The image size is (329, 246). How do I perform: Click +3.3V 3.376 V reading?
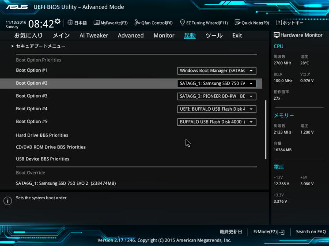[280, 201]
